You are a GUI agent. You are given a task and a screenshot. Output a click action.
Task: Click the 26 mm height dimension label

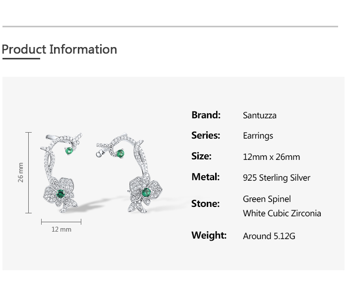(x=21, y=172)
